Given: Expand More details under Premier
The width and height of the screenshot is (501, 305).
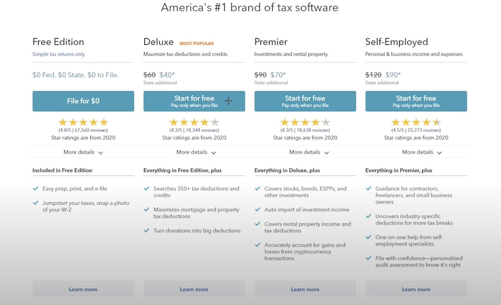Looking at the screenshot, I should (309, 152).
